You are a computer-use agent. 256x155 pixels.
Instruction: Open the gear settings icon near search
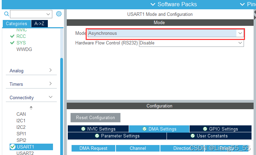59,14
